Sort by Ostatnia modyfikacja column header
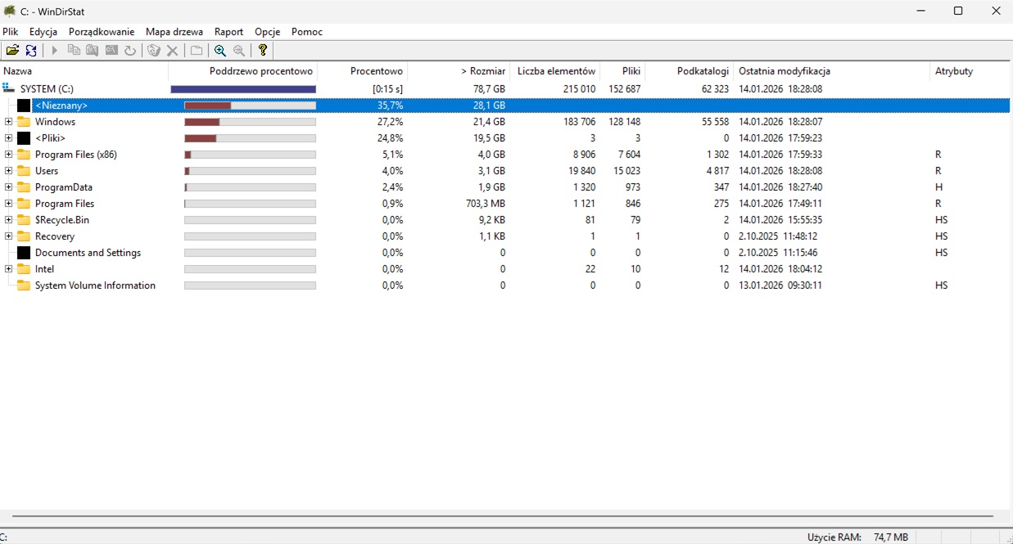The image size is (1013, 544). [x=831, y=71]
